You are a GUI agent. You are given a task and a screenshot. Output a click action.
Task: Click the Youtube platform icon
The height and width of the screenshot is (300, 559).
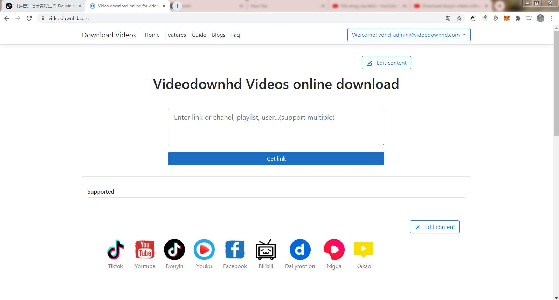click(x=145, y=250)
